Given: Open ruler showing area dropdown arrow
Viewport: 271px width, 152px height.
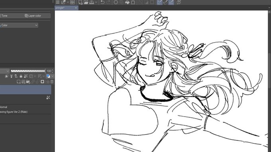Looking at the screenshot, I should click(x=44, y=76).
